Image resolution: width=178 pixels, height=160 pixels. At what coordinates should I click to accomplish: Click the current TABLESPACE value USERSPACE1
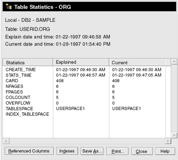click(126, 108)
